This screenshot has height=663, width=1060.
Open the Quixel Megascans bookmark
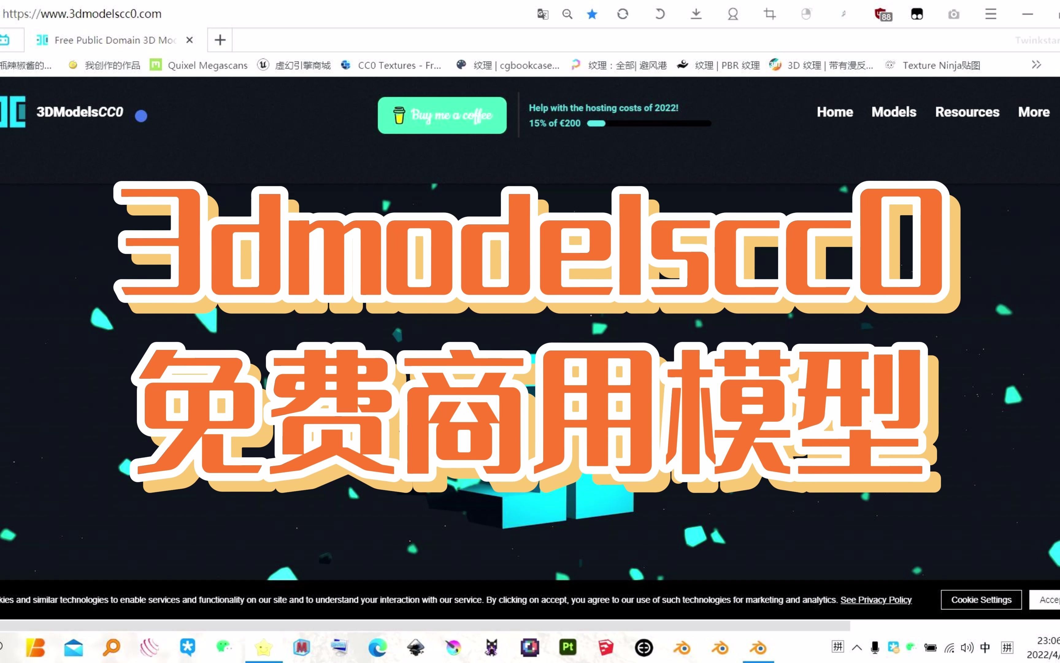[199, 65]
